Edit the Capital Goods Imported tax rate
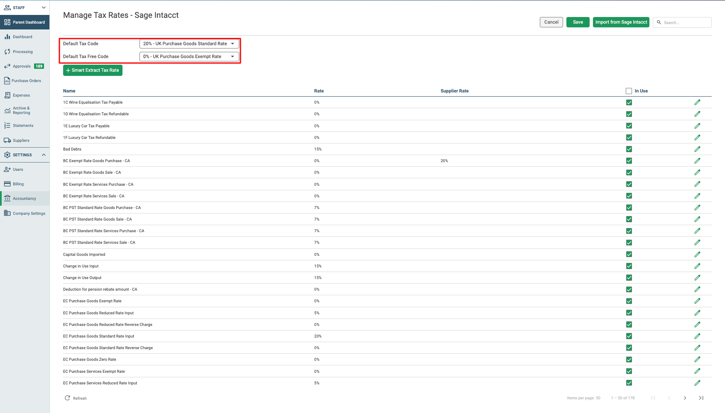The width and height of the screenshot is (725, 413). [697, 254]
